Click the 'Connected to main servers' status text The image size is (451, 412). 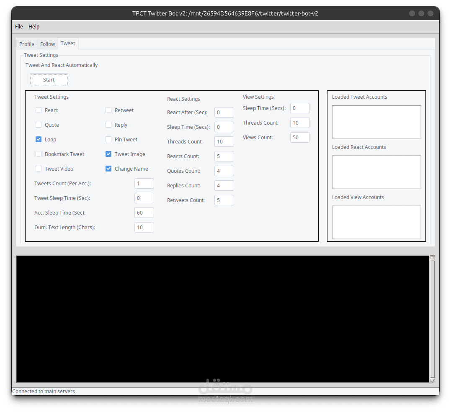pos(44,392)
